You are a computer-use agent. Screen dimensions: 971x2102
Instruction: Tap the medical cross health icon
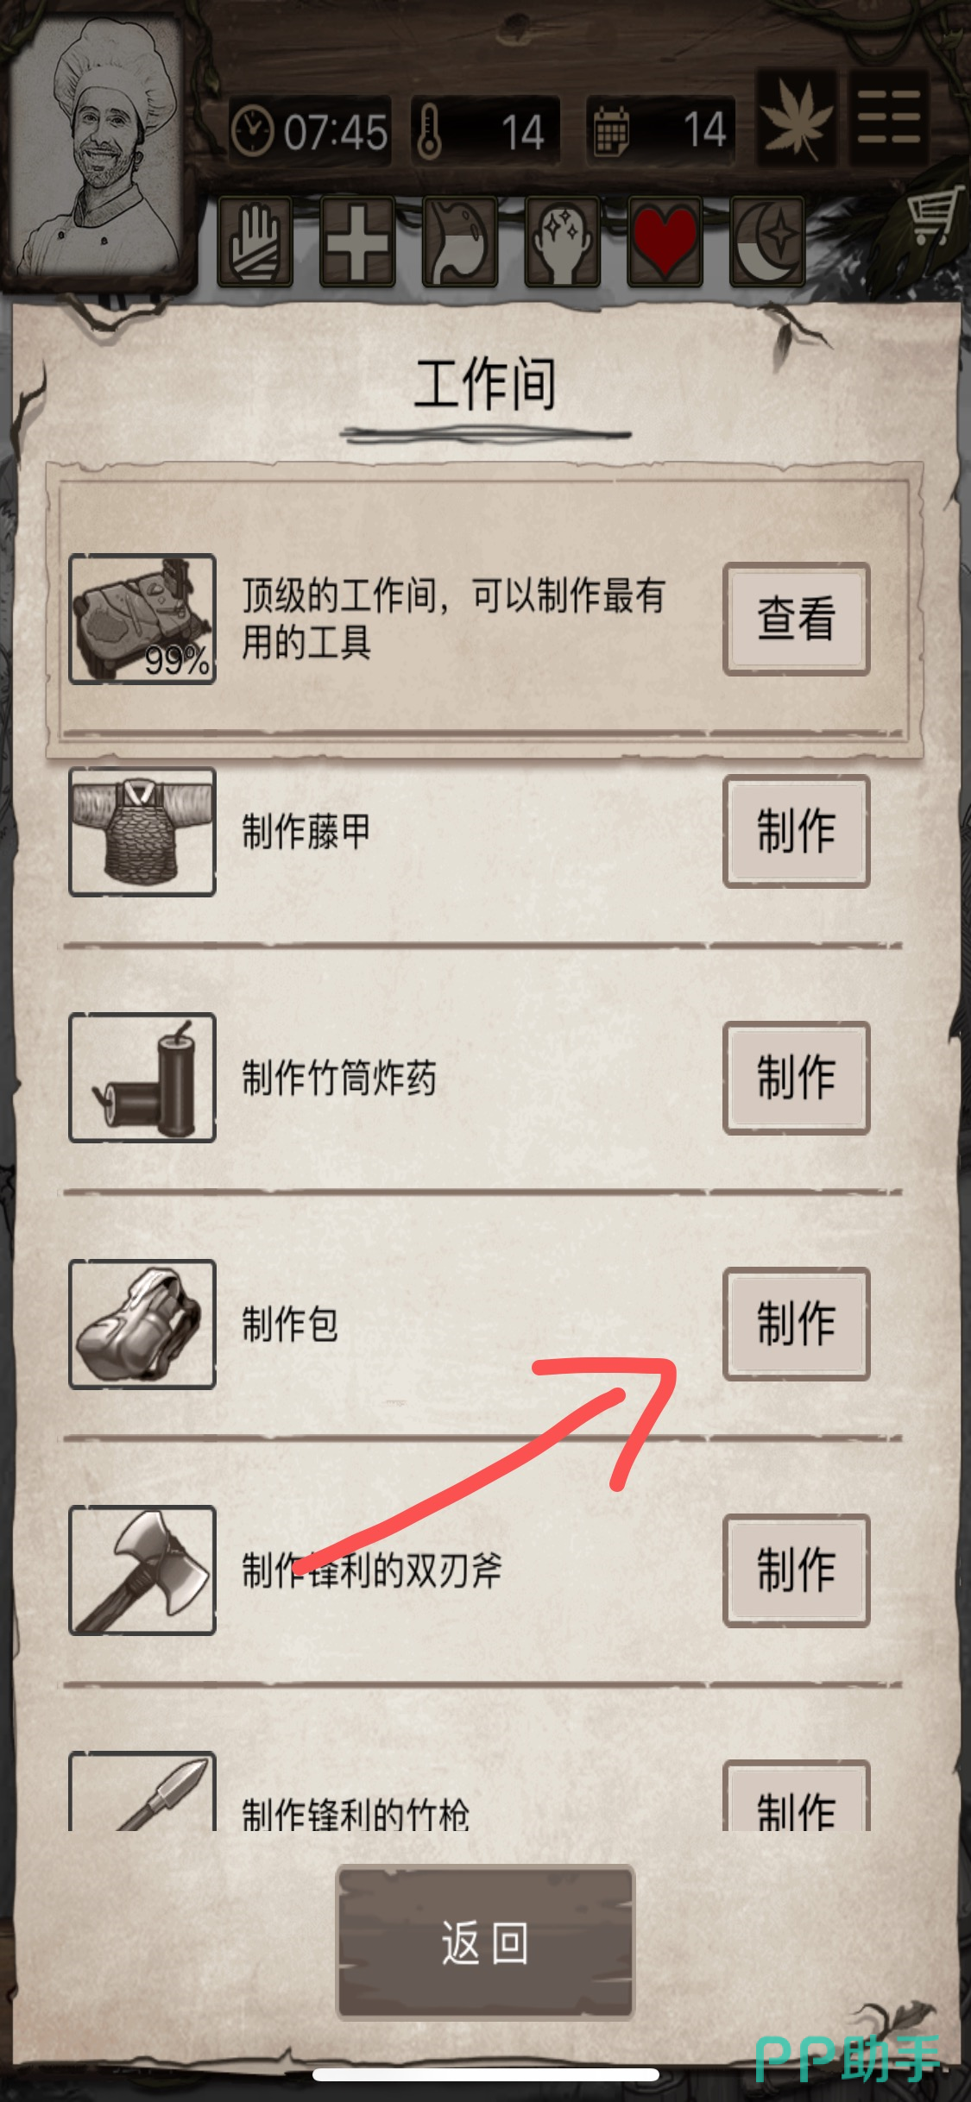click(357, 242)
